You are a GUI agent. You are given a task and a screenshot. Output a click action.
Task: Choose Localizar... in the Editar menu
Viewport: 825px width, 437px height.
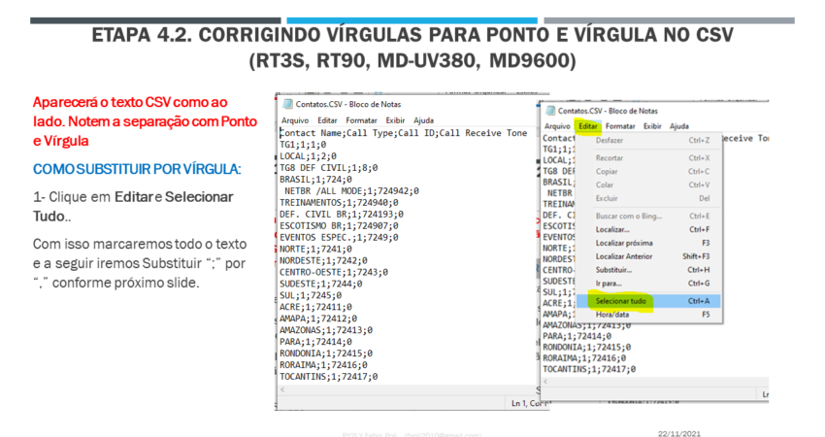coord(649,229)
